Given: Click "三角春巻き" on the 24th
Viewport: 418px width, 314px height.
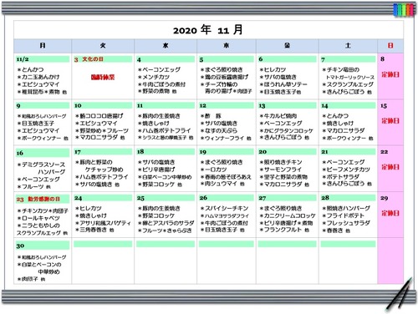Looking at the screenshot, I should tap(94, 230).
